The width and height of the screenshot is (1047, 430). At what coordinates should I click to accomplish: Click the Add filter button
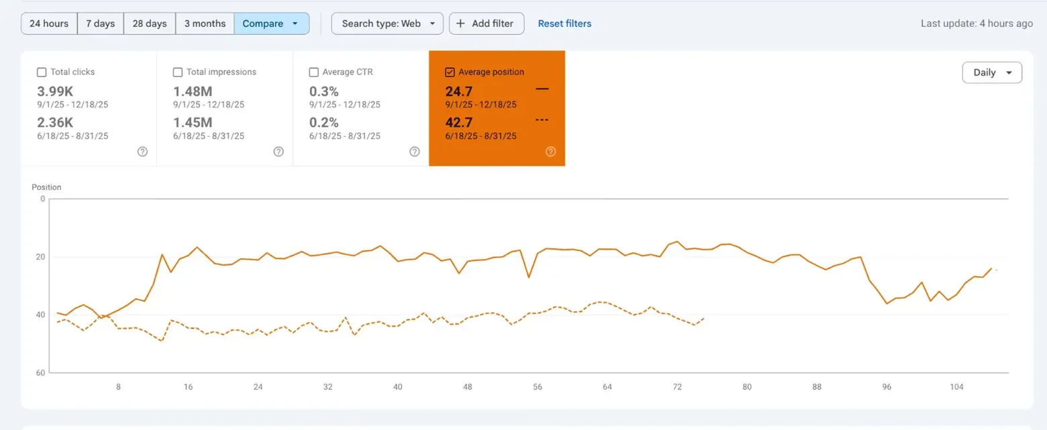[x=487, y=23]
